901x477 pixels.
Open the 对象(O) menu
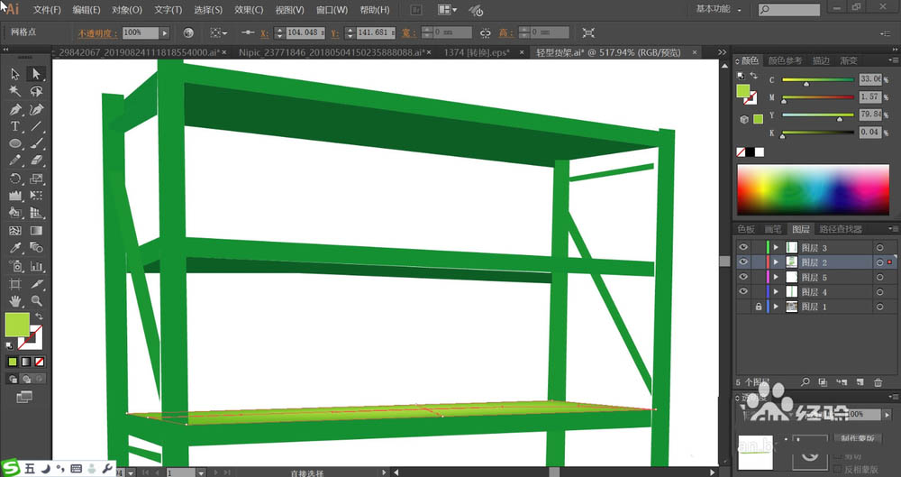(126, 10)
